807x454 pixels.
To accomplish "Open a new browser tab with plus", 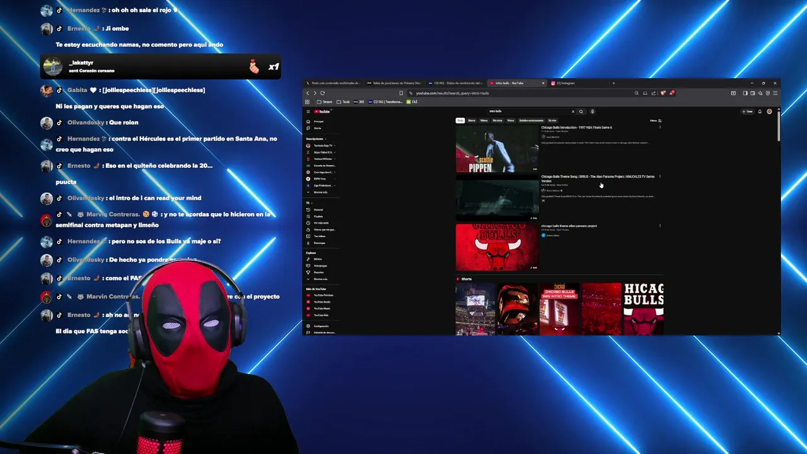I will coord(613,83).
